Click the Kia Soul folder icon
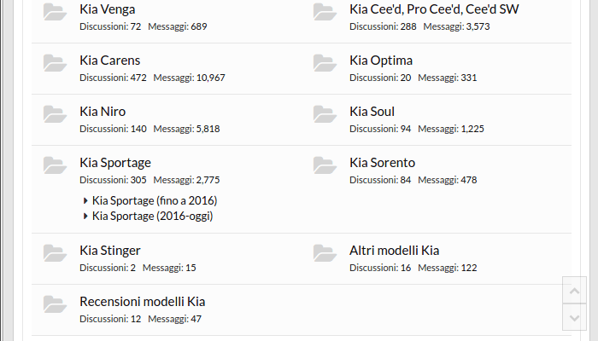Image resolution: width=598 pixels, height=341 pixels. (x=325, y=114)
